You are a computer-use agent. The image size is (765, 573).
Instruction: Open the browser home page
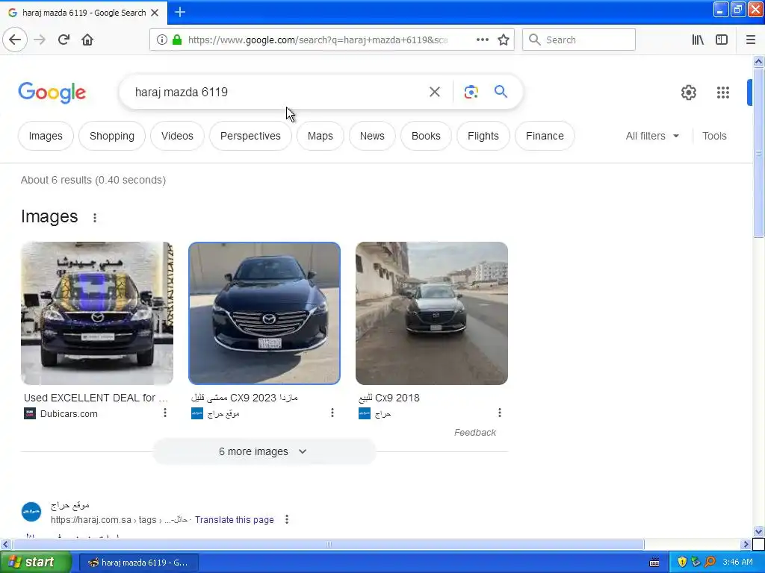click(x=87, y=40)
